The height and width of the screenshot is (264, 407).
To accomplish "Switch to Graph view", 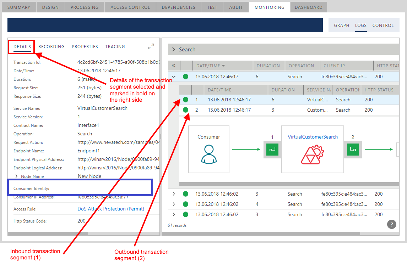I will [x=341, y=26].
